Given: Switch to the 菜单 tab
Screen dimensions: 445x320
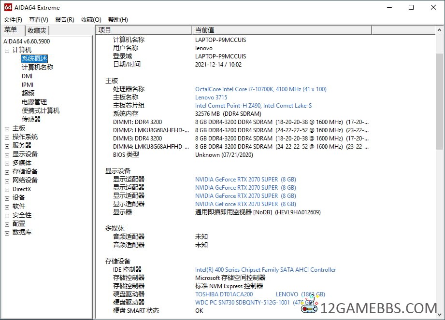Looking at the screenshot, I should (11, 29).
